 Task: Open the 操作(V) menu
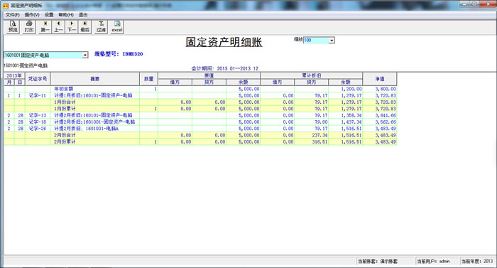32,15
